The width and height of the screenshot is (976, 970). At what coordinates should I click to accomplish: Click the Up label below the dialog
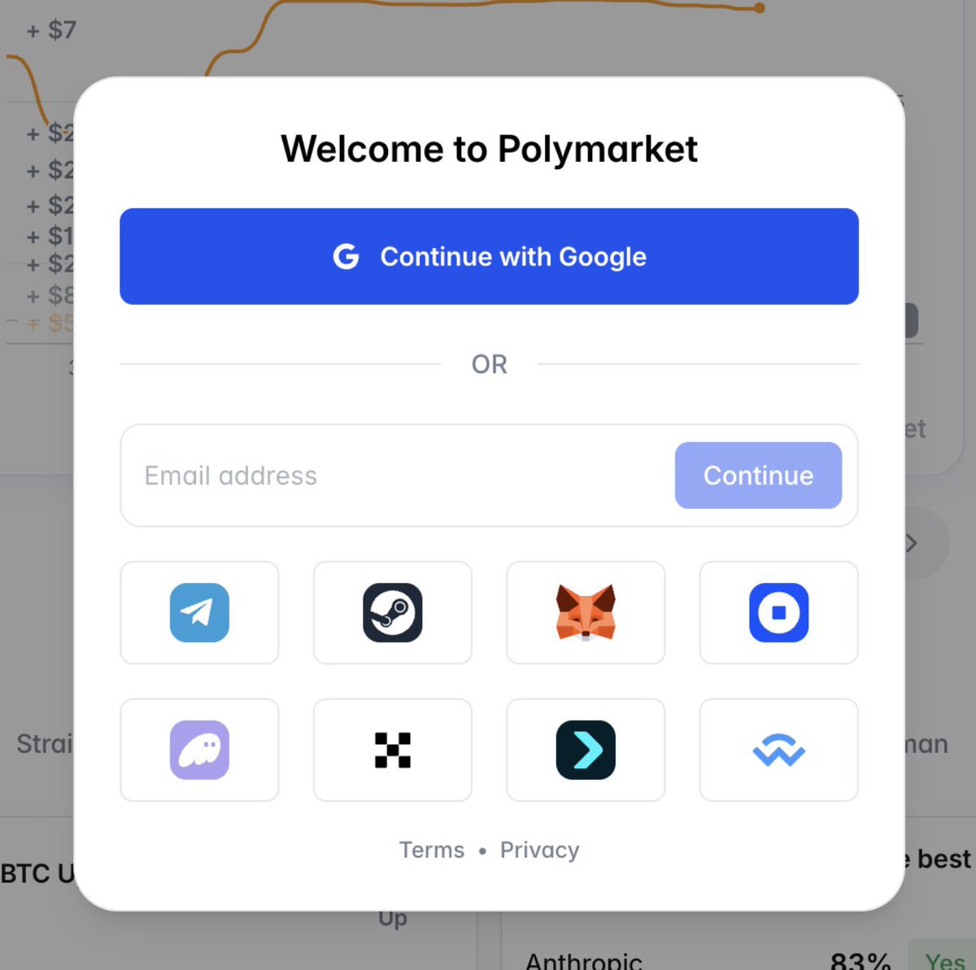tap(393, 919)
